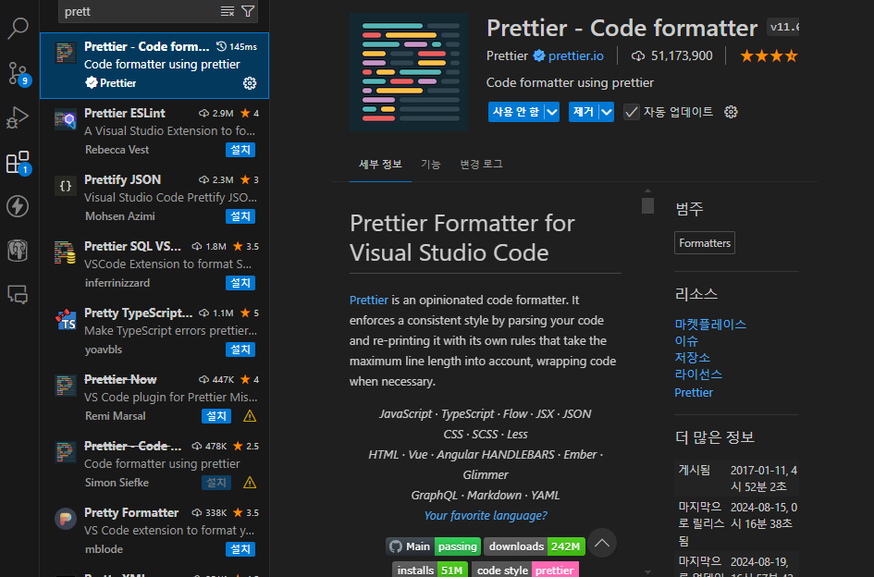Open the chat bubbles activity bar icon
The image size is (874, 577).
pos(18,294)
